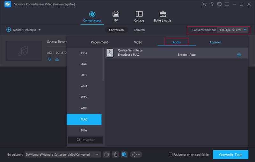The image size is (255, 162).
Task: Click the Source: Beyon file name
Action: 57,42
